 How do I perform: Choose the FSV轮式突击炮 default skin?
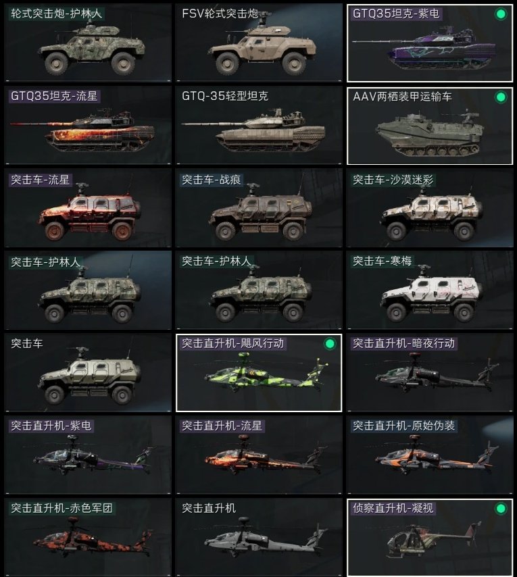259,43
